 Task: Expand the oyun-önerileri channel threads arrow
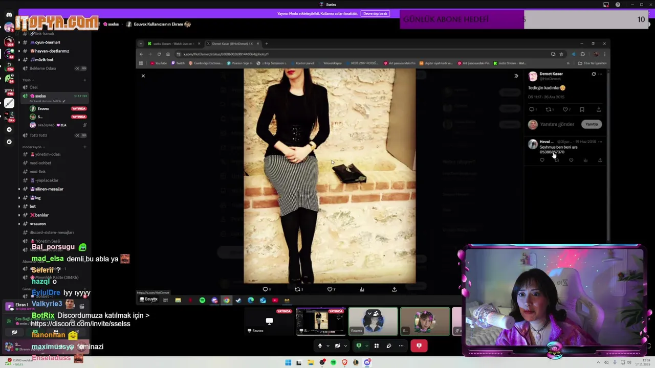[x=19, y=42]
